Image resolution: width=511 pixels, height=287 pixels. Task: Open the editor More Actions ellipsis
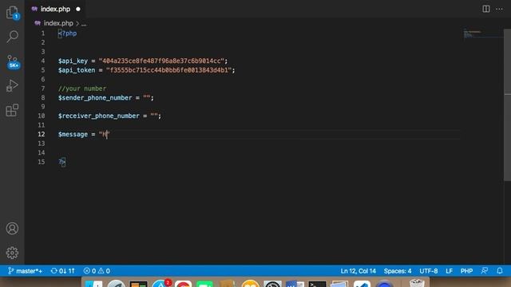point(499,9)
